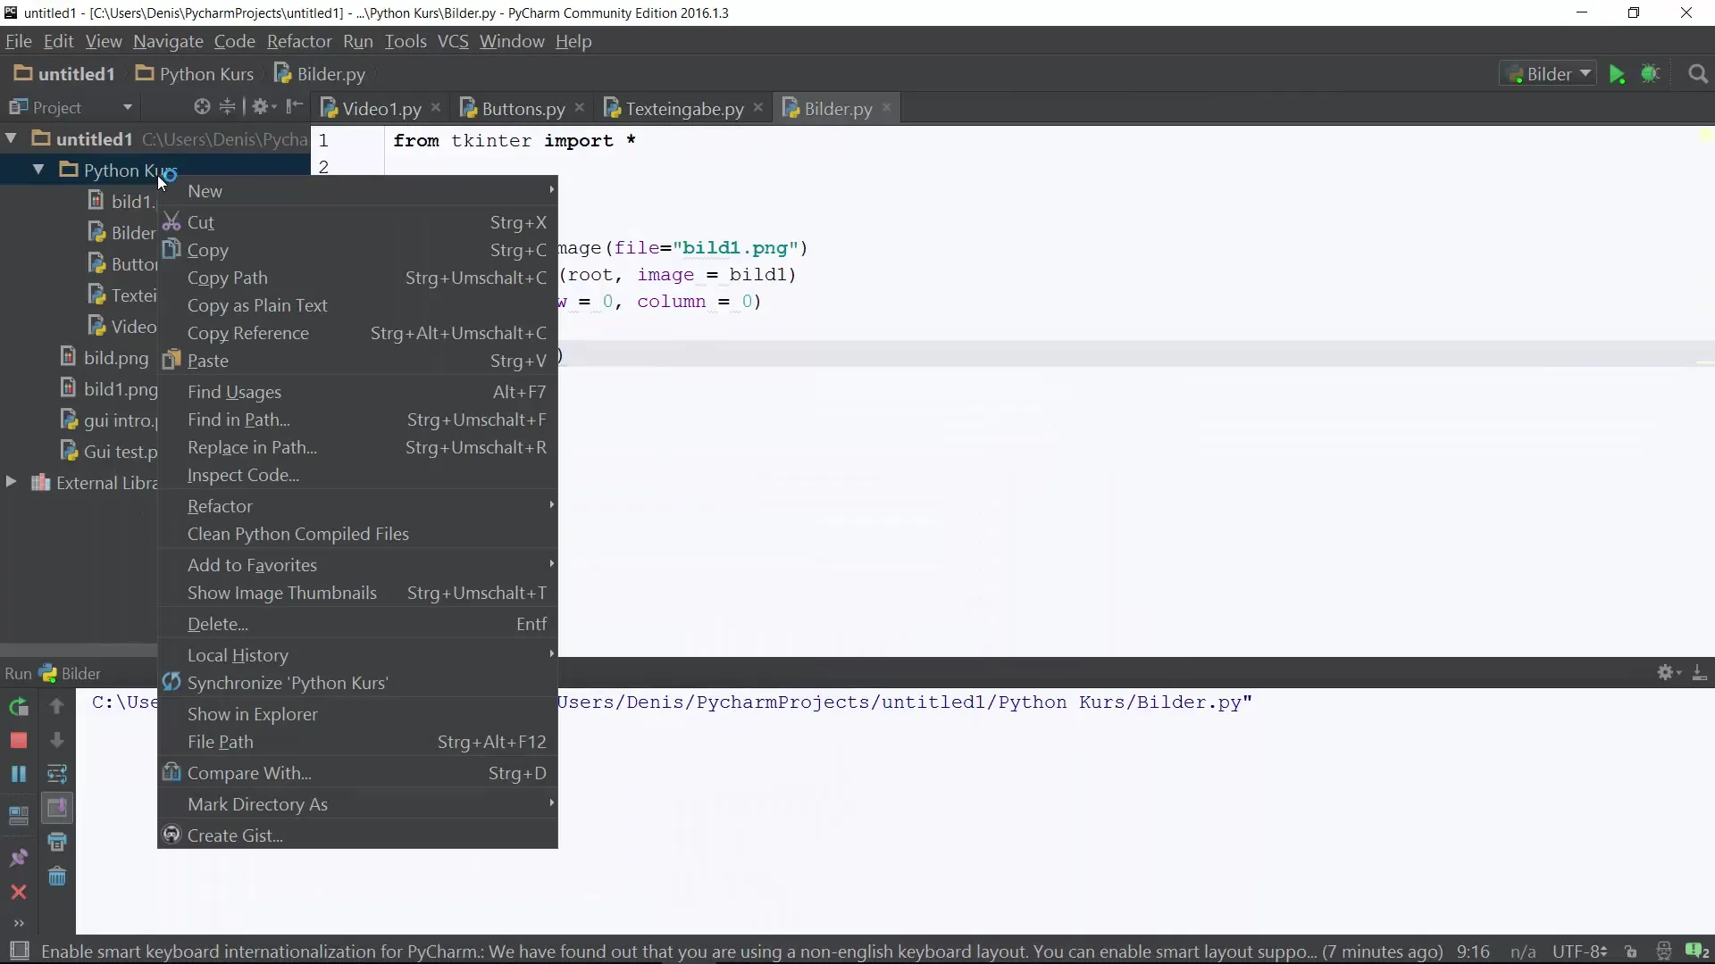Start debugging with the bug icon
This screenshot has width=1715, height=964.
point(1650,74)
